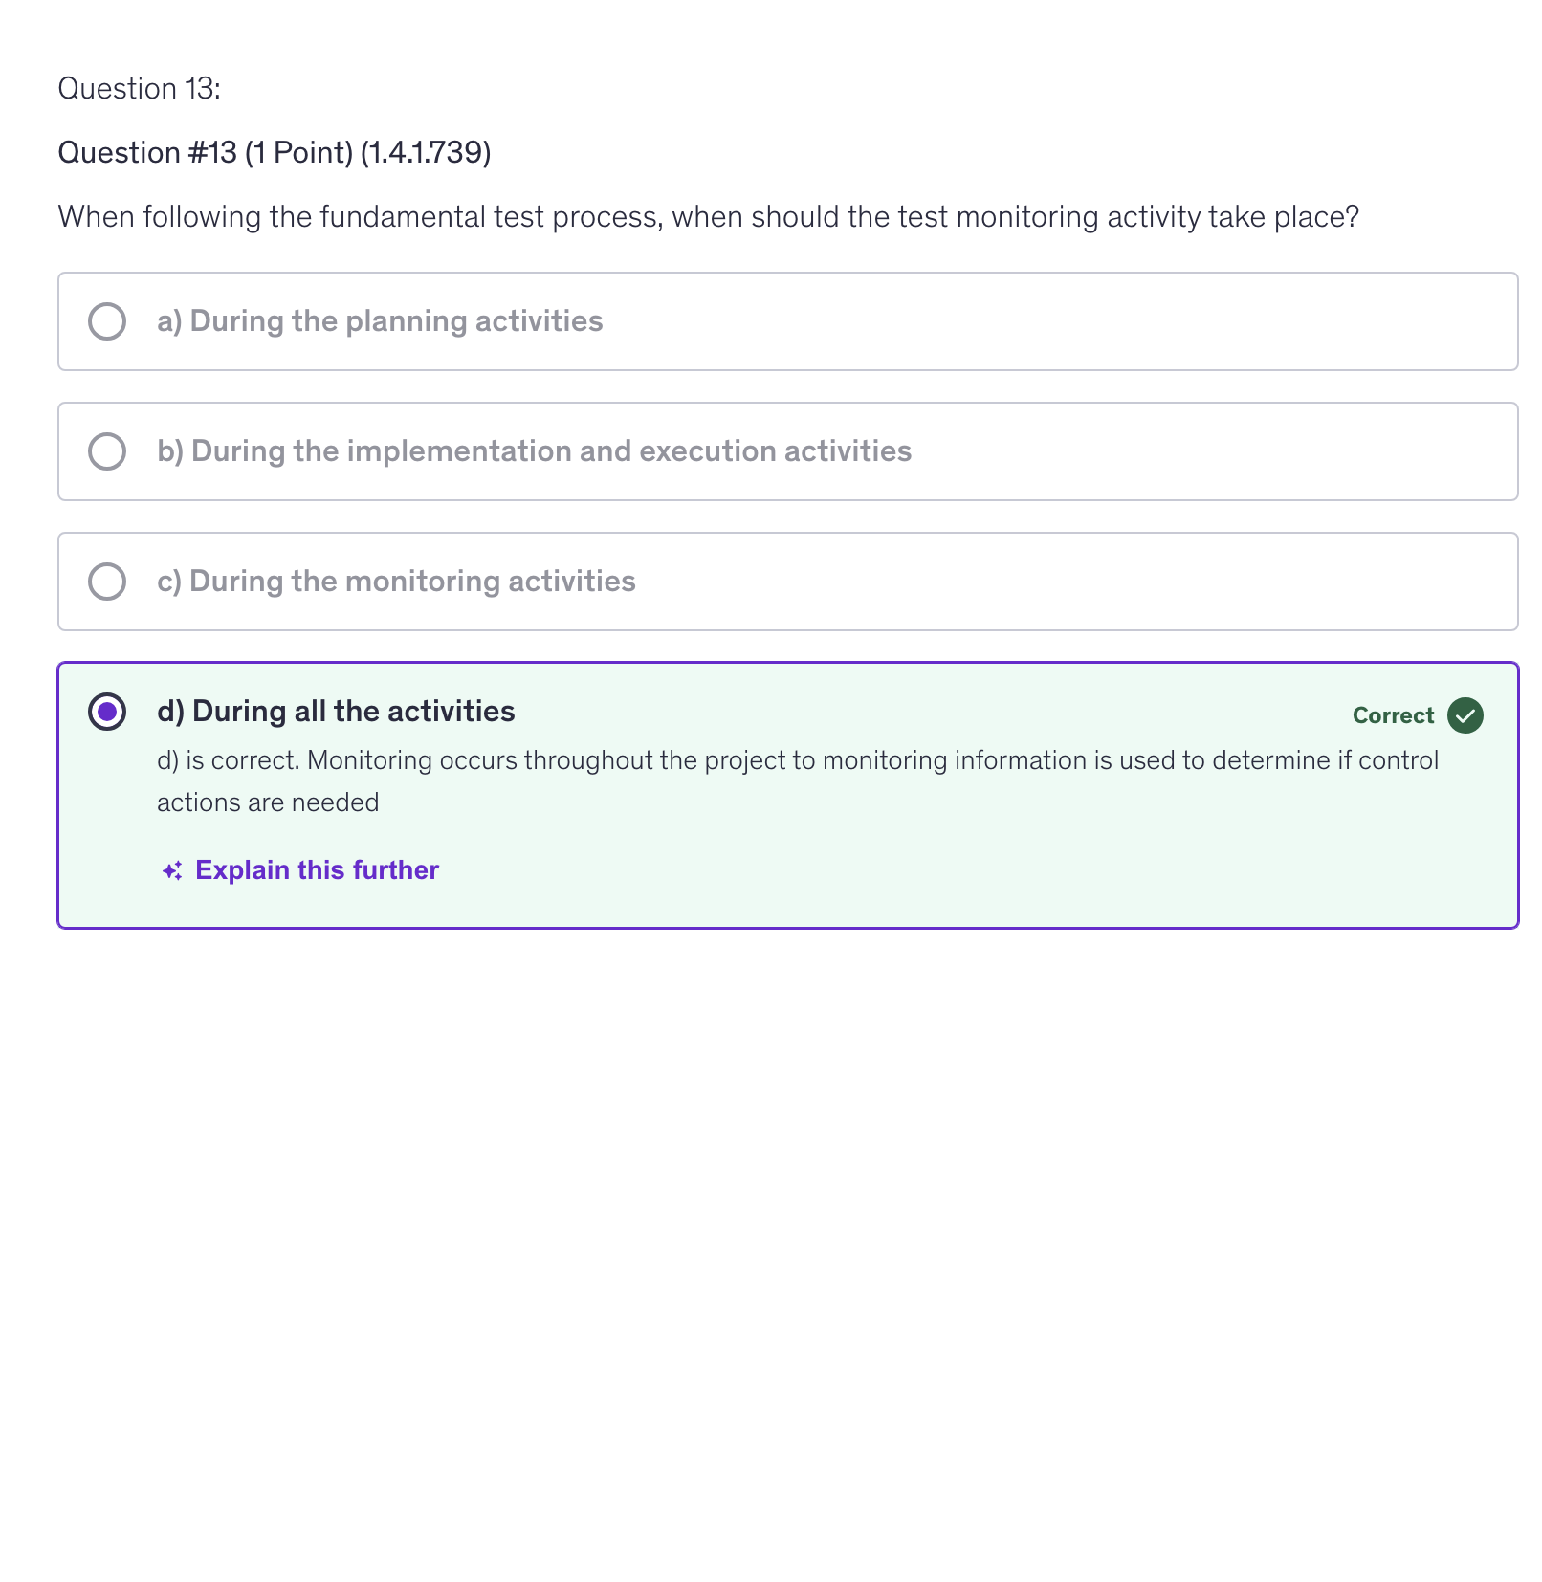Click the selected radio button for option d

pyautogui.click(x=107, y=712)
